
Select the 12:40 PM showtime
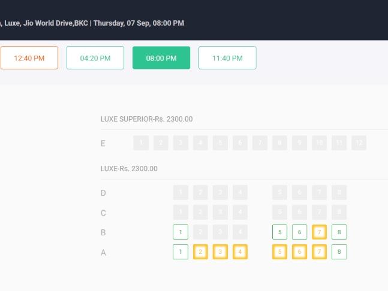coord(29,58)
